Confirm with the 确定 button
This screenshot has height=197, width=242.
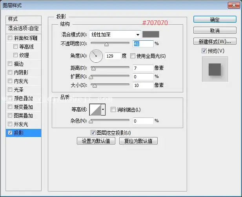(215, 20)
